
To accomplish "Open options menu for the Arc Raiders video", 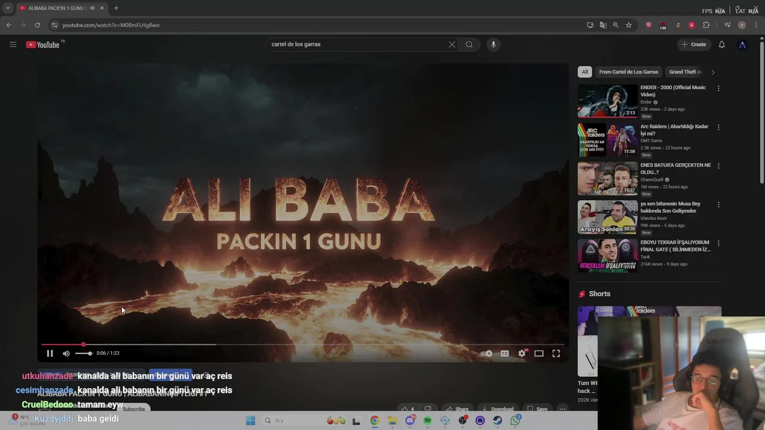I will coord(718,127).
